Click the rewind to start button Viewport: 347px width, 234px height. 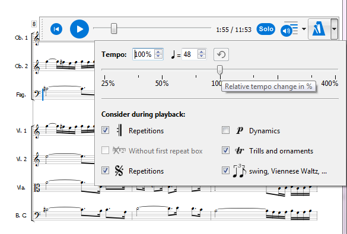(56, 29)
